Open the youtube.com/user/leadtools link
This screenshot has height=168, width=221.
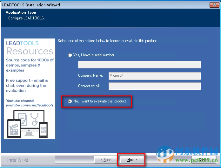[x=30, y=105]
